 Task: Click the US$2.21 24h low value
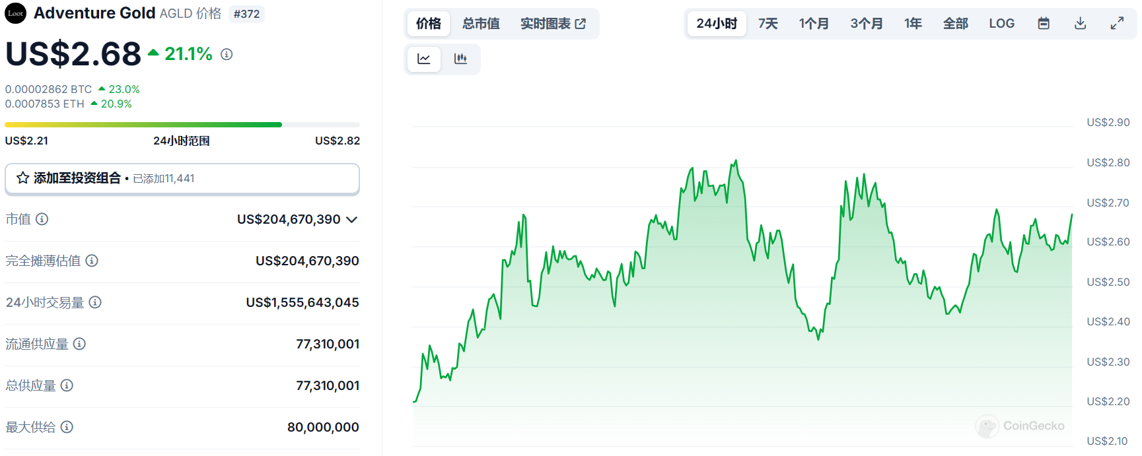coord(26,141)
